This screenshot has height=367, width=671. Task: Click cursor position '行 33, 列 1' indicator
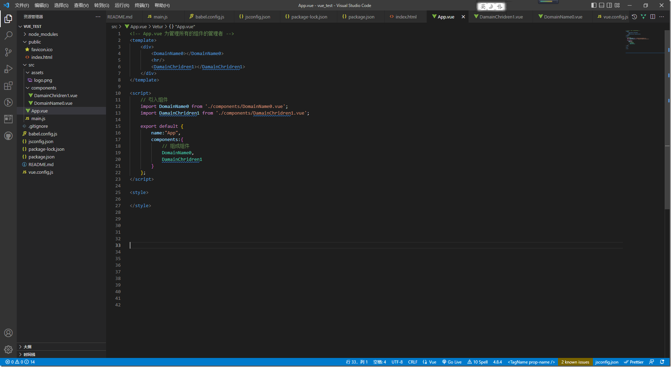point(357,362)
